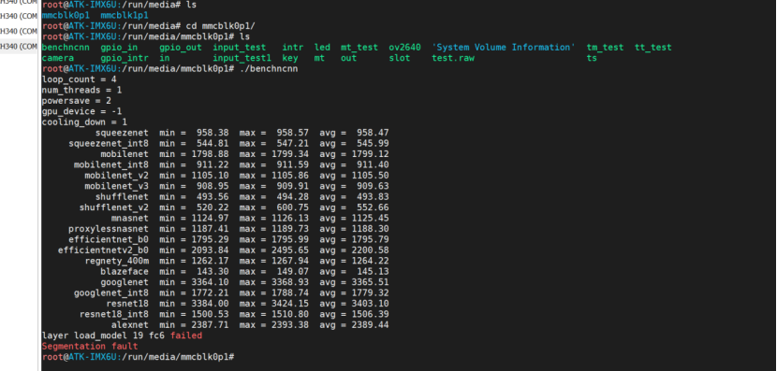Click the red 'Segmentation fault' message

click(x=90, y=347)
